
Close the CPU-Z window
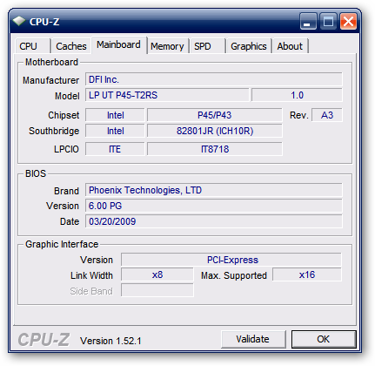tap(348, 21)
